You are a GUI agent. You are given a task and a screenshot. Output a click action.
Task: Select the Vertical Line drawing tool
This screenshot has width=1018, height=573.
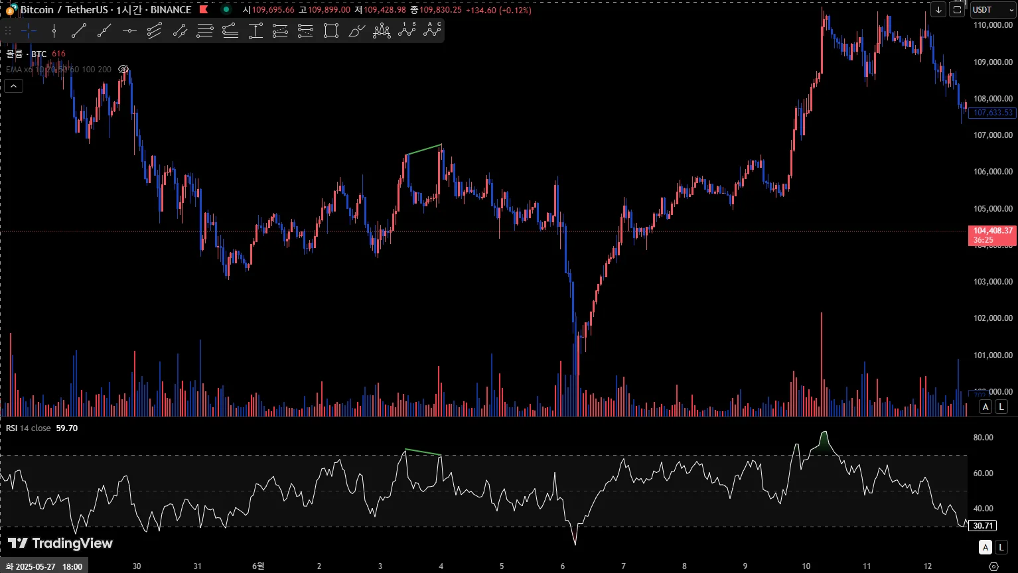pos(54,31)
